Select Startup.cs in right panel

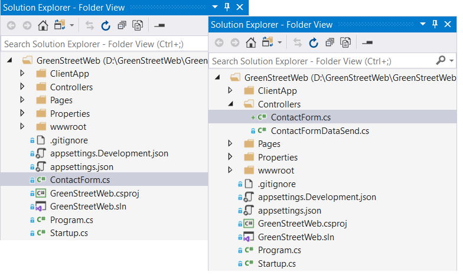[277, 263]
